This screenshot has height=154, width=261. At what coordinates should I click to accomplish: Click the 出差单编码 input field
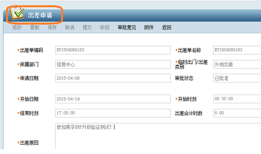(x=113, y=50)
